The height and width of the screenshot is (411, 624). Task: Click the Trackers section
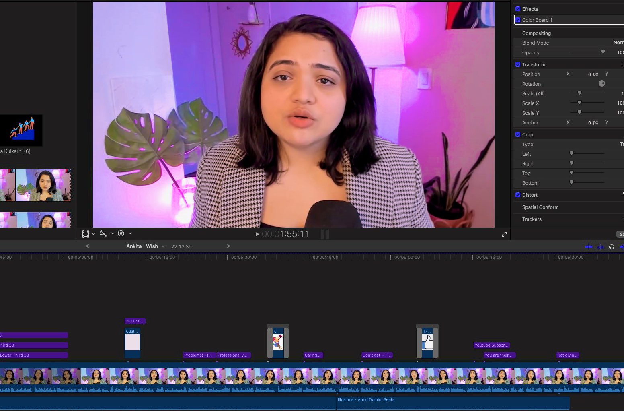(x=532, y=219)
